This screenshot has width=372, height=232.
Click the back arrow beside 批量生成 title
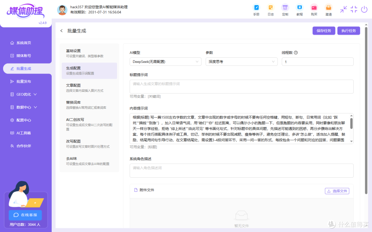coord(61,31)
